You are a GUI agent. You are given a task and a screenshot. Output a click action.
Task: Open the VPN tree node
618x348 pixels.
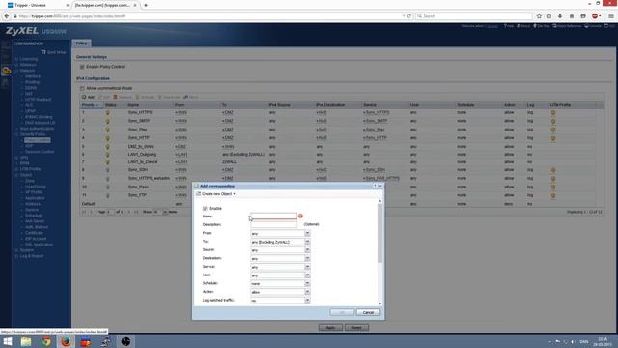[24, 158]
